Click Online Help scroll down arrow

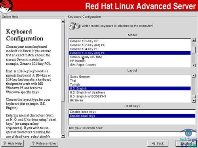tap(63, 136)
